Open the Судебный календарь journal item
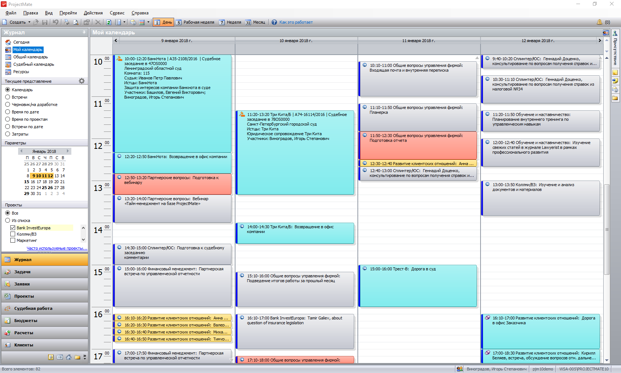The width and height of the screenshot is (621, 373). (34, 64)
